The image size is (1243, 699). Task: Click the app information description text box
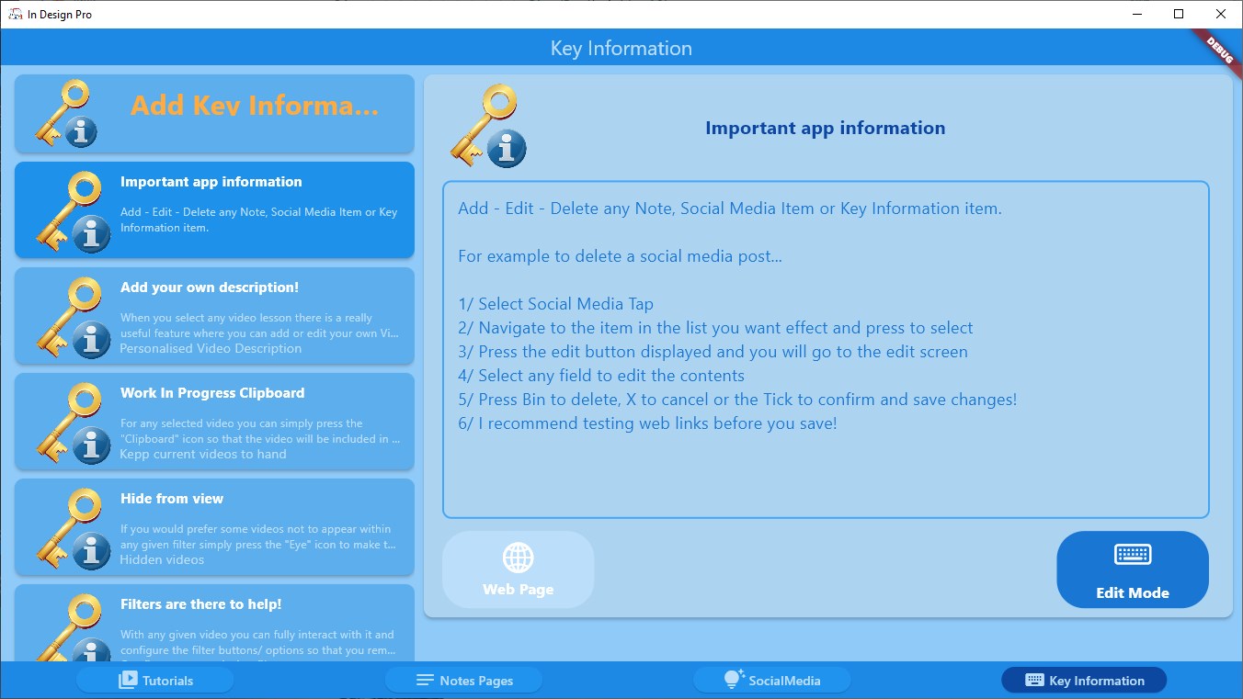coord(825,349)
